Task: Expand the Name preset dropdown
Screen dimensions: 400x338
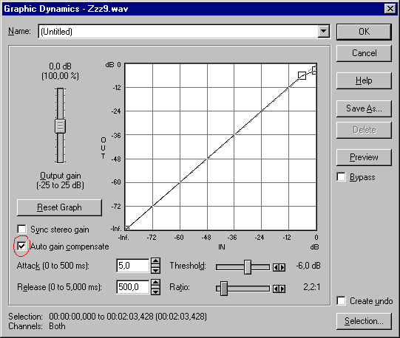Action: [x=323, y=31]
